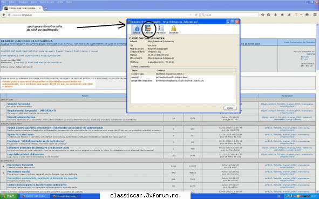The height and width of the screenshot is (199, 319).
Task: Open the Legislatie privind oldtimerele forum
Action: click(x=25, y=154)
